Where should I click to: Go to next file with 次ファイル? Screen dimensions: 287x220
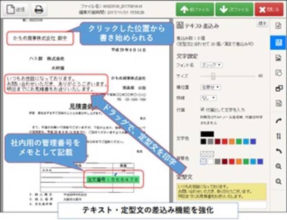[x=234, y=10]
